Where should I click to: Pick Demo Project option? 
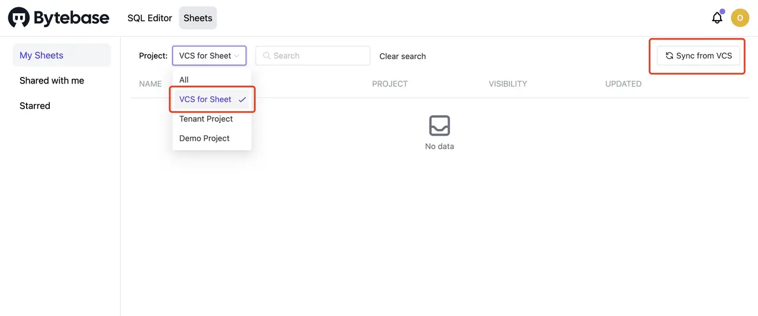click(x=204, y=138)
